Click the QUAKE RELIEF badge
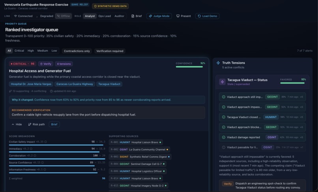 pyautogui.click(x=80, y=4)
